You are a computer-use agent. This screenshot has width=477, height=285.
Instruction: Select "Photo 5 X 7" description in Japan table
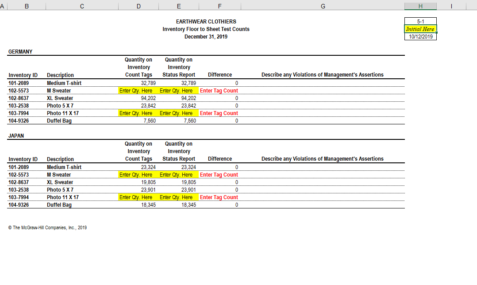tap(60, 190)
